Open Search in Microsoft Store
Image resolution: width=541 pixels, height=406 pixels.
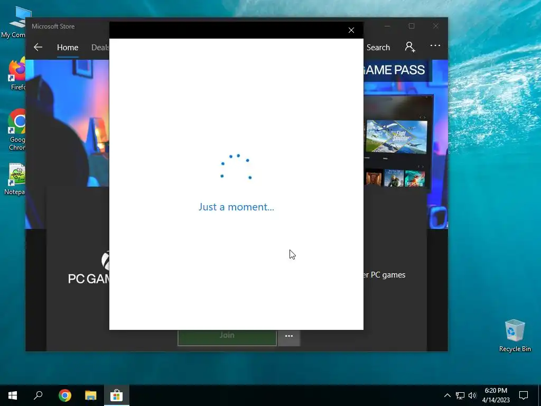378,47
